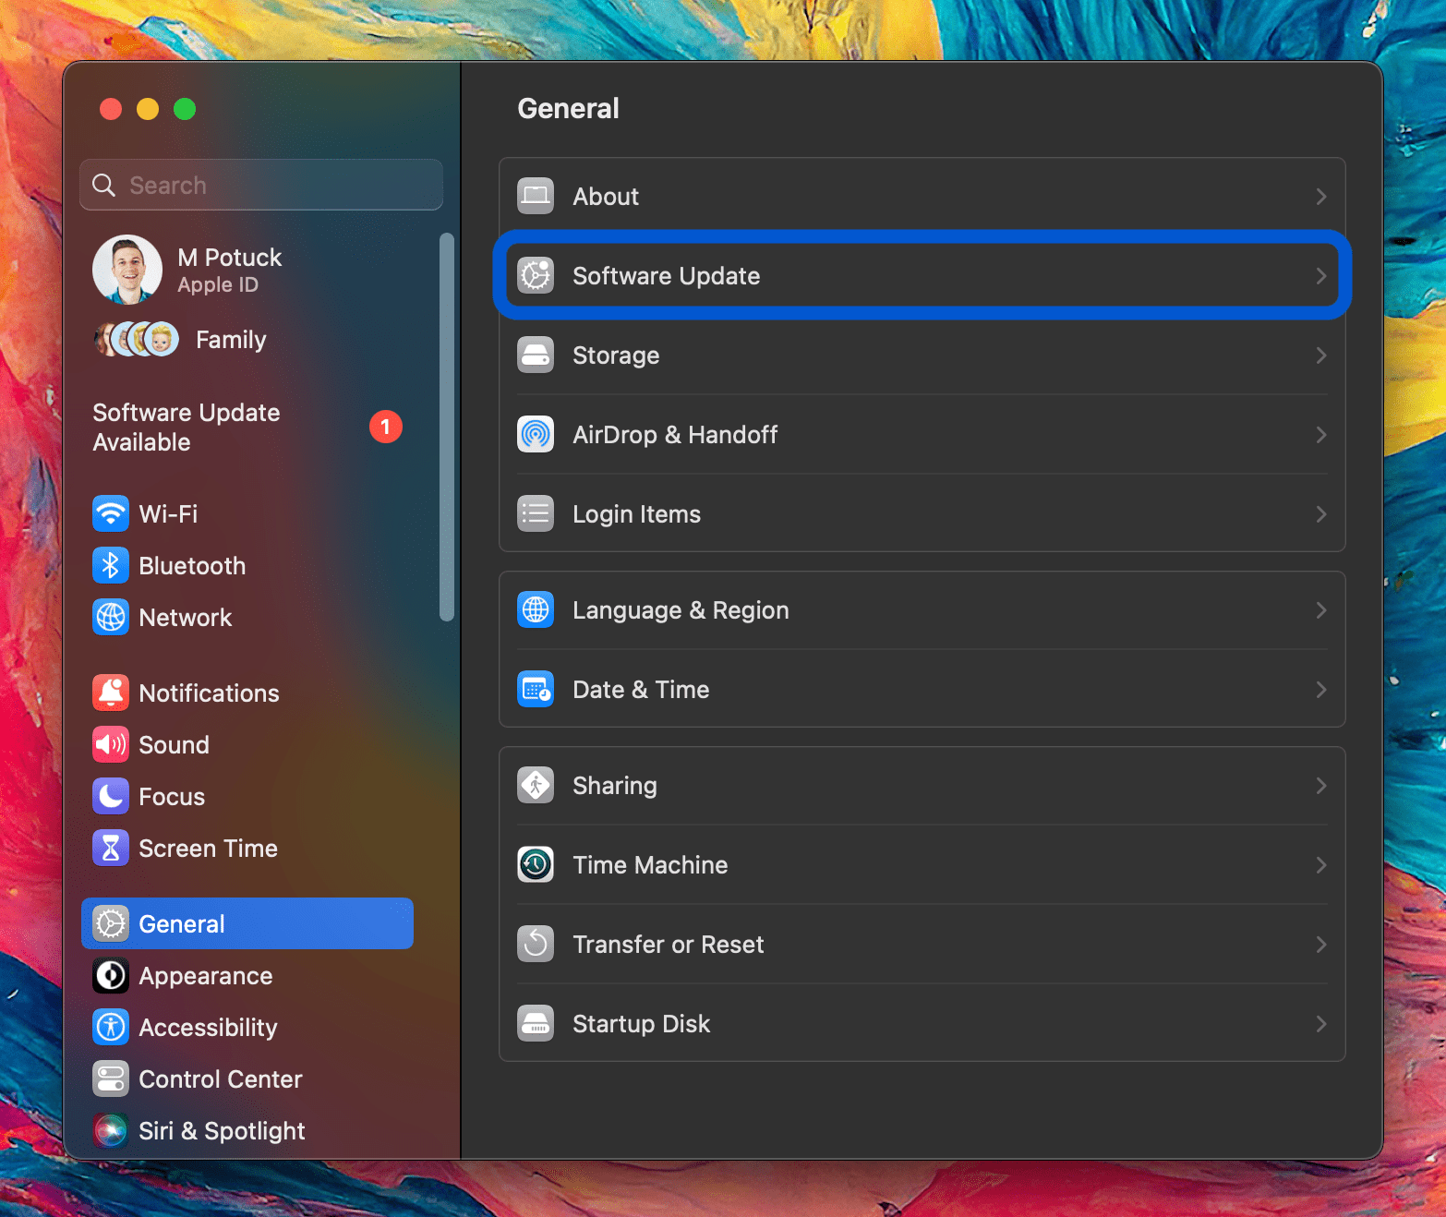Open Software Update from the General pane
1446x1217 pixels.
tap(921, 275)
